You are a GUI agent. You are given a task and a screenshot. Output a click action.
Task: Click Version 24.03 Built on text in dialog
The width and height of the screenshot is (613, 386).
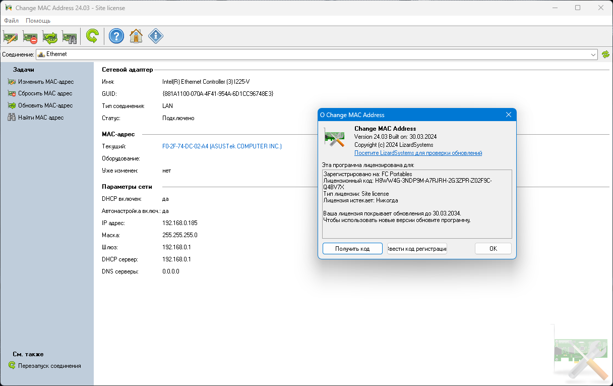pyautogui.click(x=395, y=137)
